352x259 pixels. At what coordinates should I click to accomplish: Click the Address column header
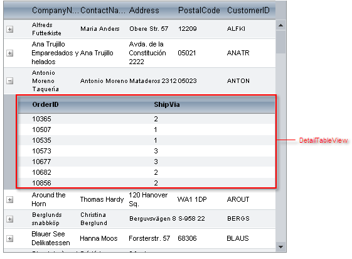click(x=144, y=10)
